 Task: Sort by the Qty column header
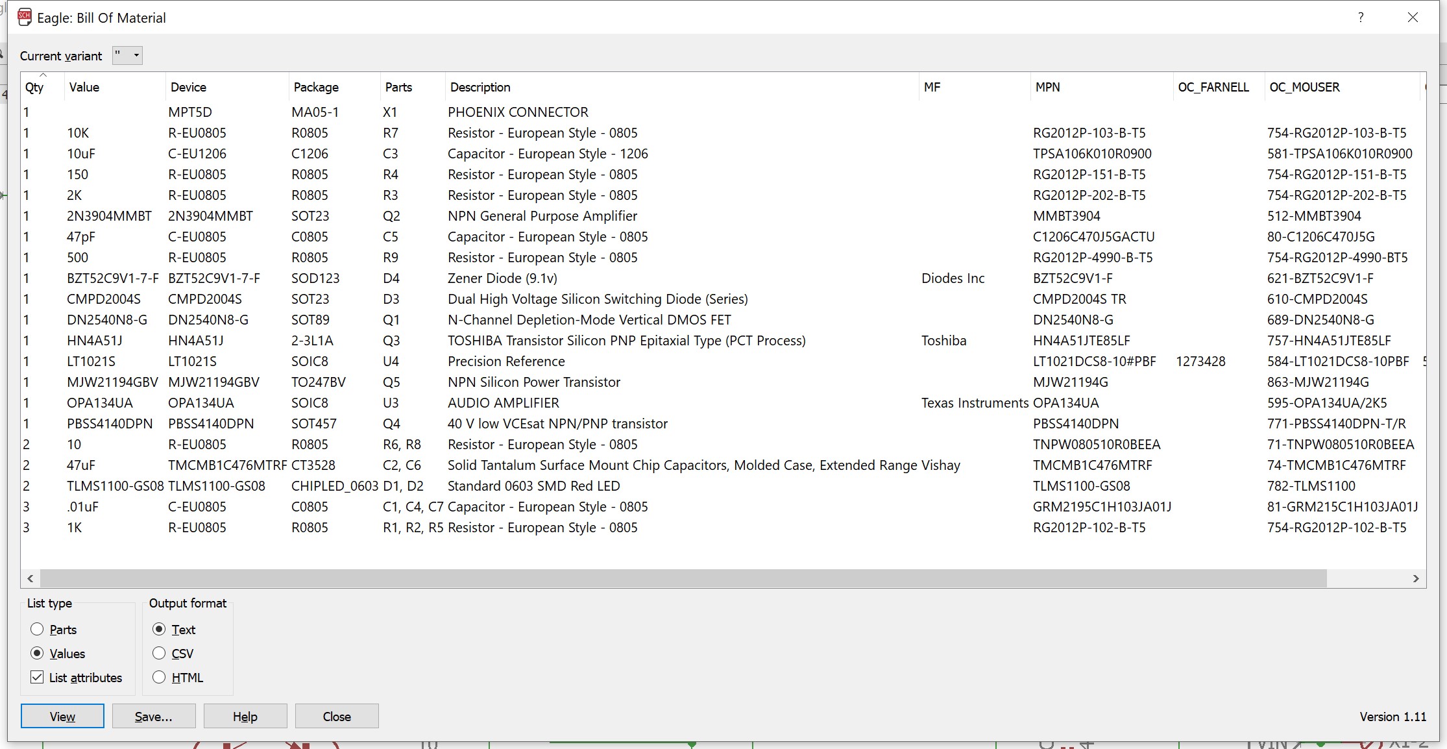35,87
